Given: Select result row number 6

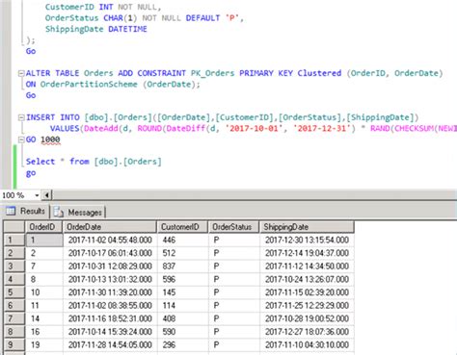Looking at the screenshot, I should (14, 305).
